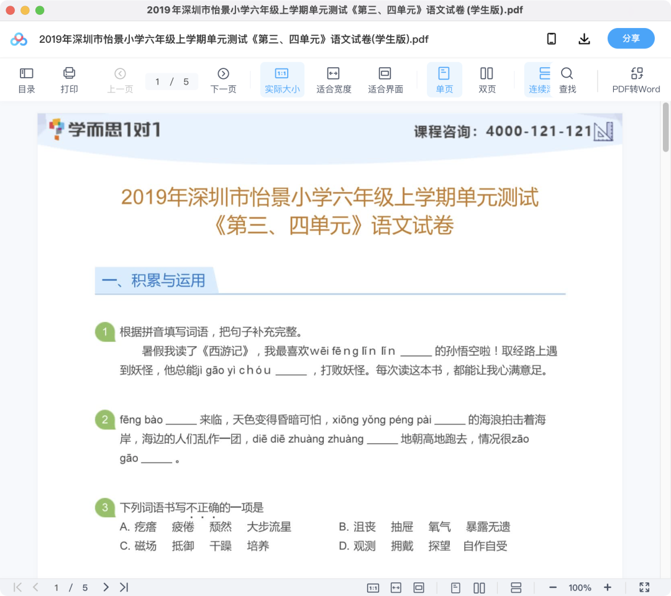Click option D. 观测 in question 3
The image size is (671, 596).
click(x=357, y=546)
